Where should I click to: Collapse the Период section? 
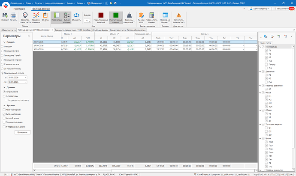click(x=4, y=42)
